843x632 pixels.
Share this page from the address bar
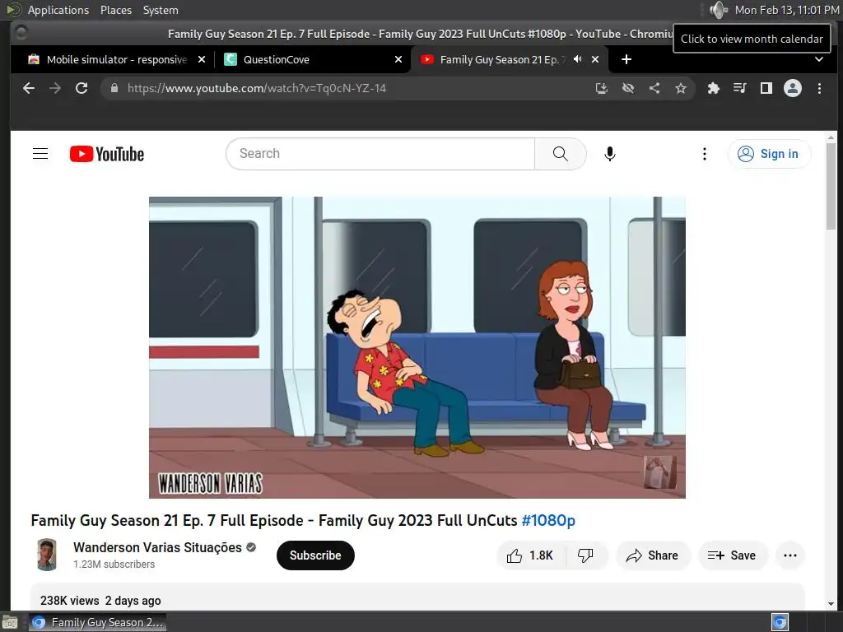654,88
